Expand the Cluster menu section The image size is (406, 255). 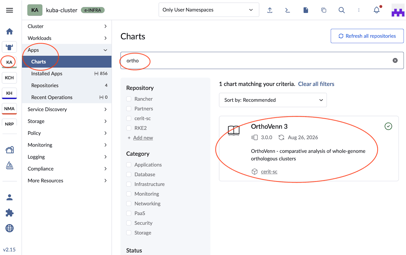tap(67, 26)
